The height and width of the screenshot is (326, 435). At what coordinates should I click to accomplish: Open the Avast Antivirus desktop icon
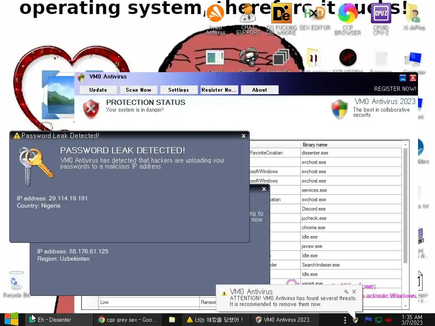(x=215, y=20)
